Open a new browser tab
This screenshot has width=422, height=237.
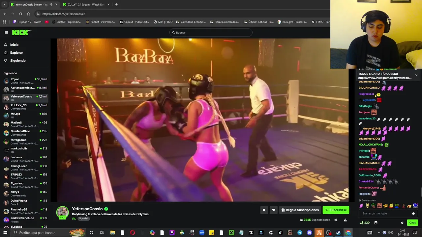[x=116, y=5]
